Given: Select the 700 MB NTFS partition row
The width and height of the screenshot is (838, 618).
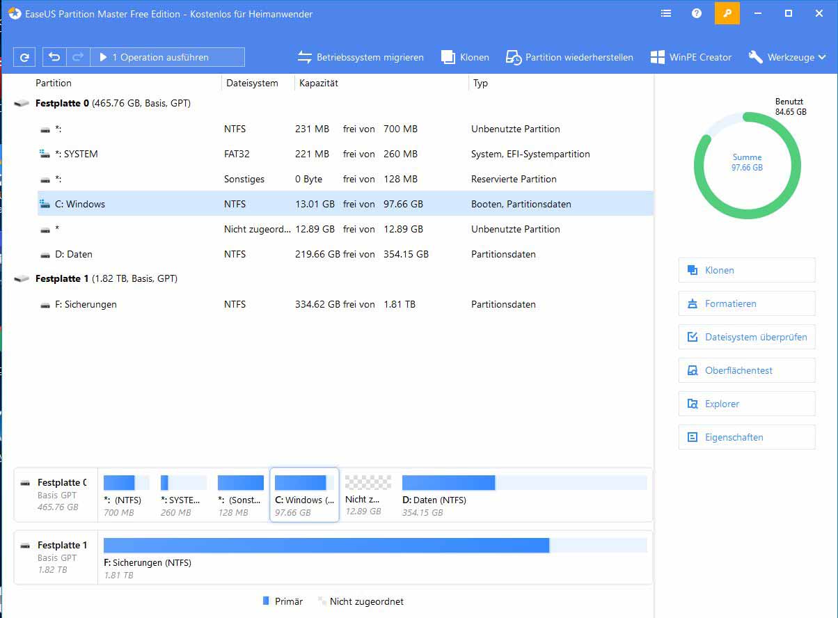Looking at the screenshot, I should [x=345, y=129].
